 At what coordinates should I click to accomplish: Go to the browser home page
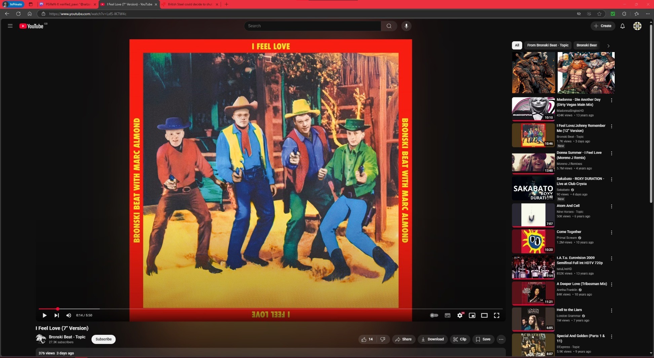click(x=30, y=14)
